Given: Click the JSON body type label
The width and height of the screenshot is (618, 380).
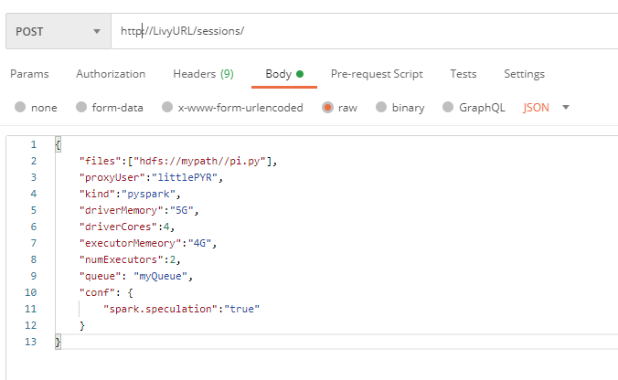Looking at the screenshot, I should [x=537, y=108].
